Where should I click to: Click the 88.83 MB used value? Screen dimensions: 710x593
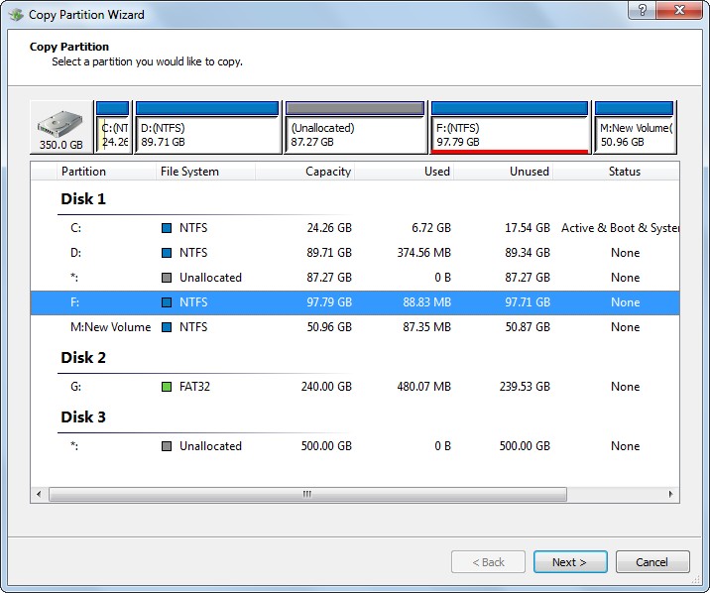pos(427,302)
